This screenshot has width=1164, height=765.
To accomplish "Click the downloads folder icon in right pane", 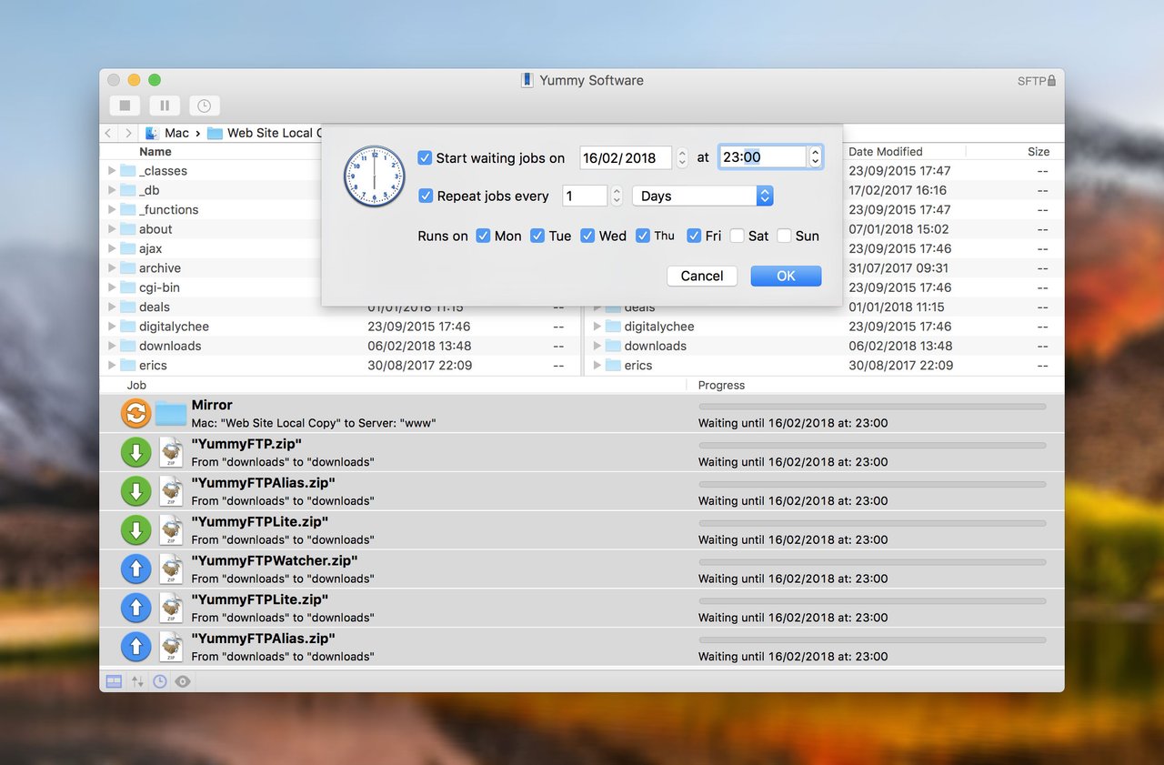I will (x=613, y=346).
